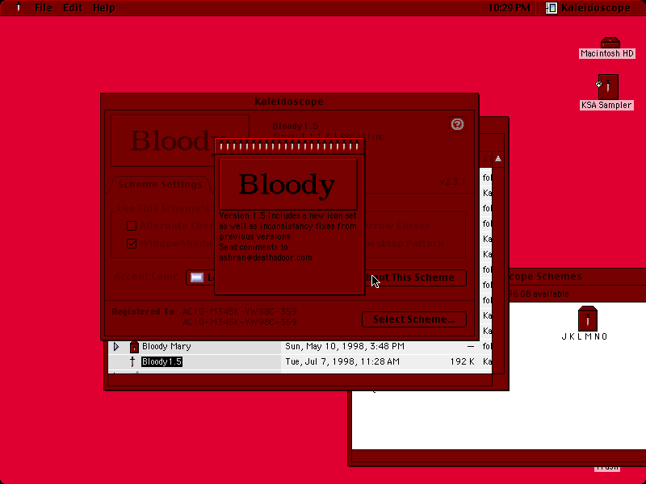Click the accent color swatch
Viewport: 646px width, 484px height.
(x=197, y=277)
